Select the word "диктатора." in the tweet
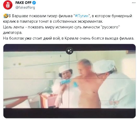This screenshot has height=119, width=137. click(13, 33)
